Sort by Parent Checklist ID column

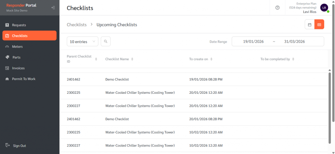tap(96, 59)
